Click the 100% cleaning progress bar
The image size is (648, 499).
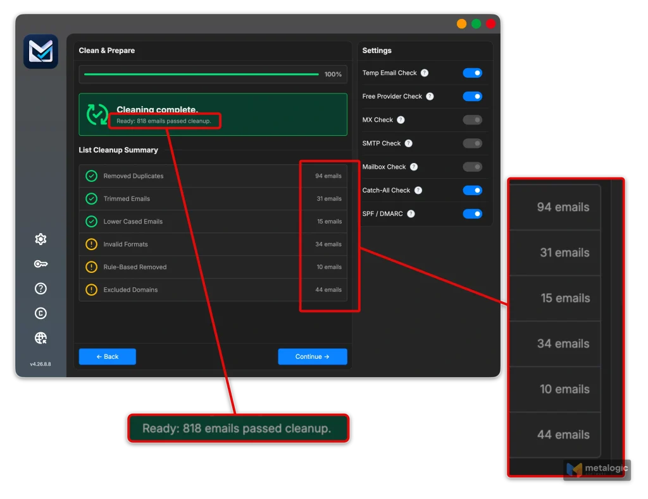click(201, 75)
